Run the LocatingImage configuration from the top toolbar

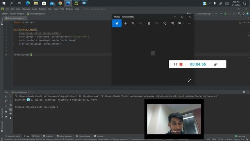coord(221,14)
